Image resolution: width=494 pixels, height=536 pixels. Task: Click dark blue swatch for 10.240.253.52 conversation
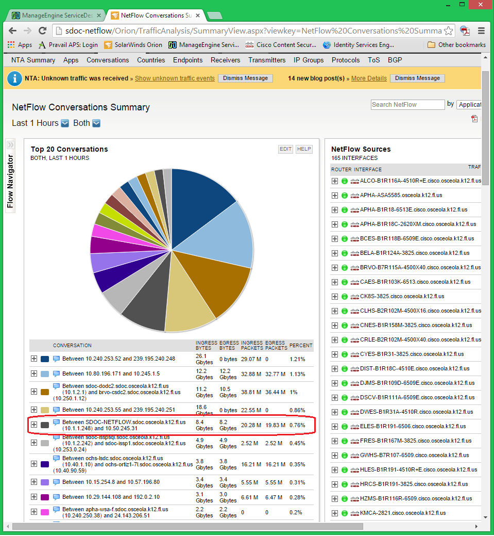click(x=45, y=359)
